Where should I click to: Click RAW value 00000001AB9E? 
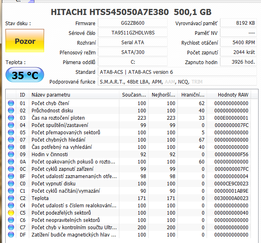231,191
